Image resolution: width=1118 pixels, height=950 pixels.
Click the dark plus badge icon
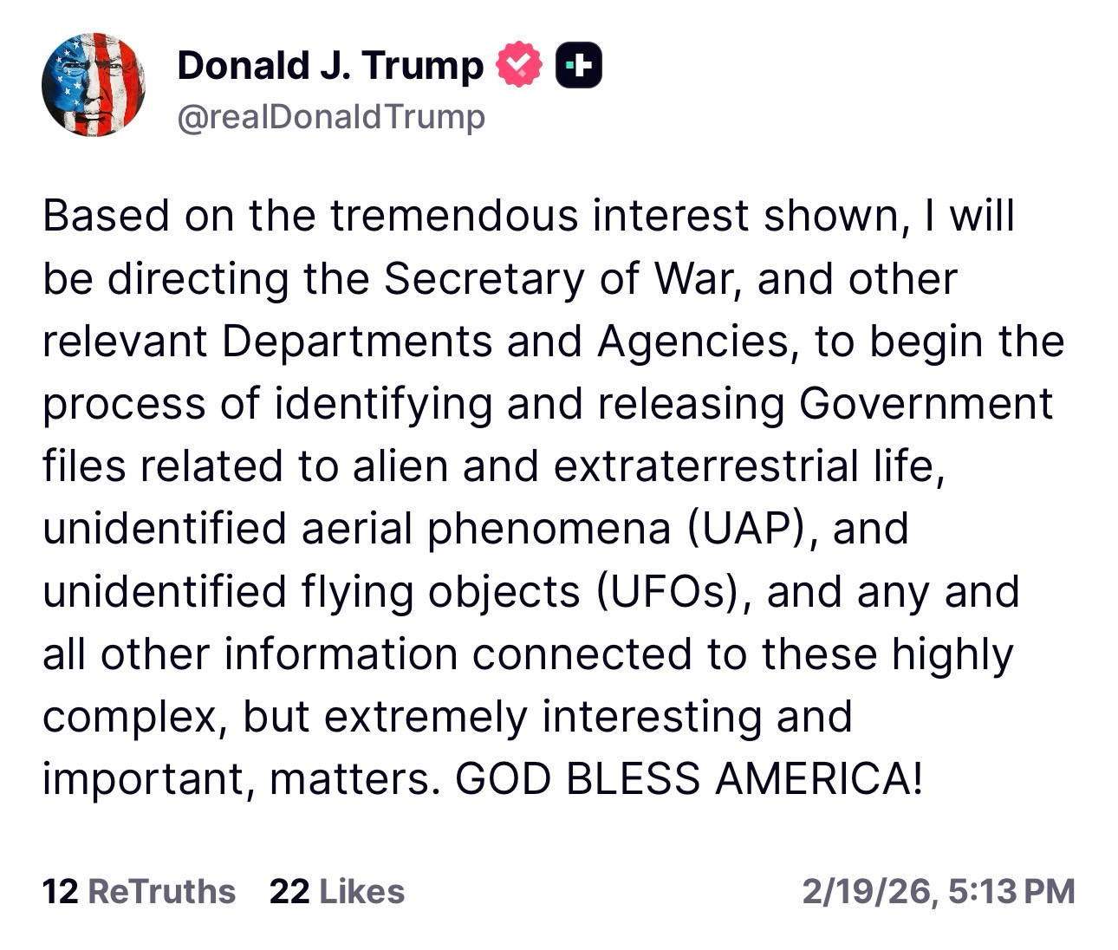[x=578, y=65]
